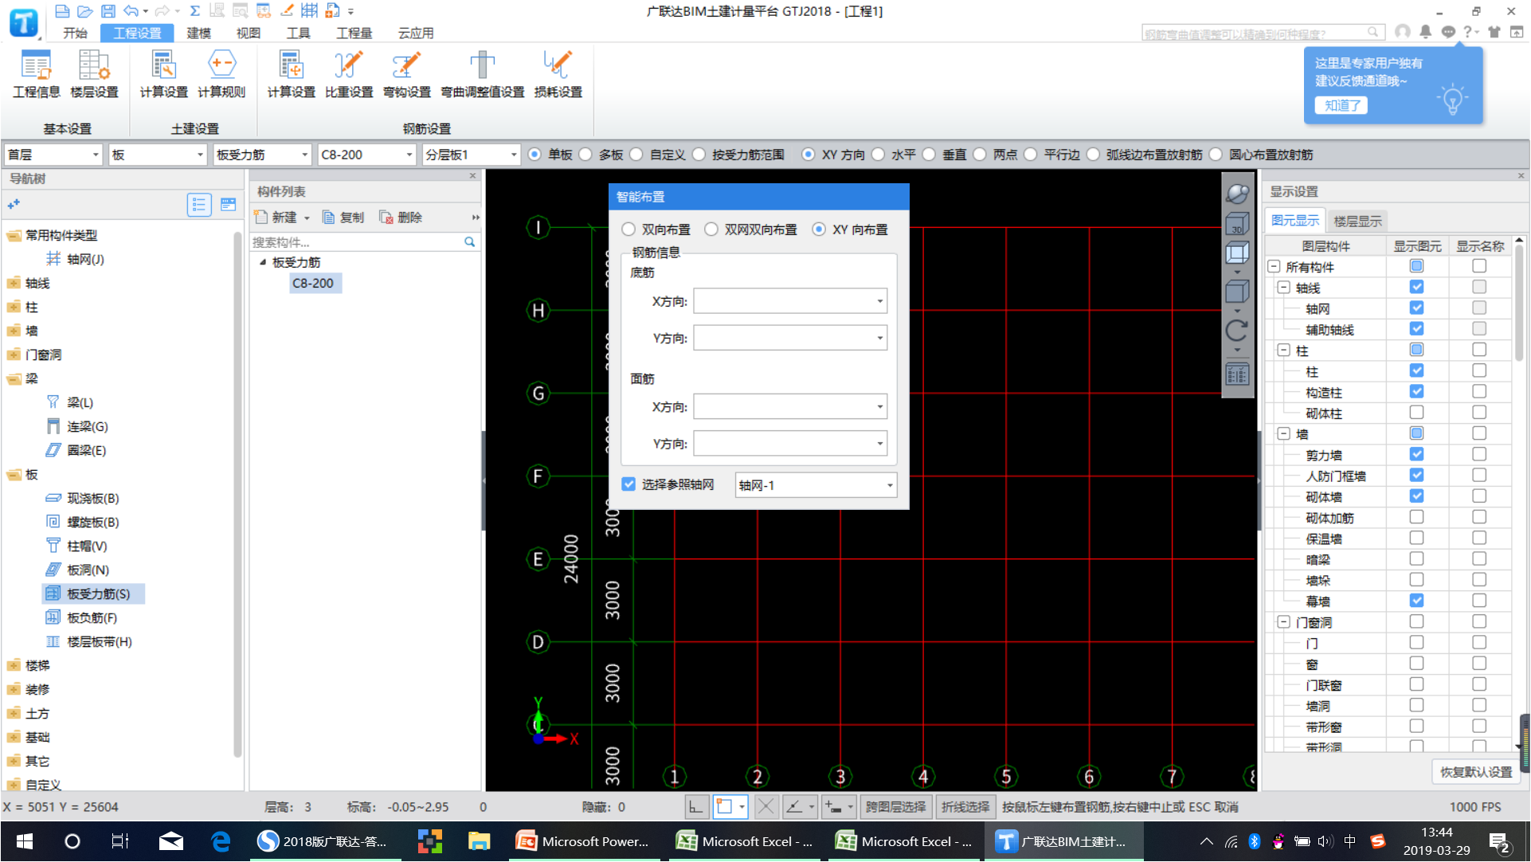This screenshot has height=862, width=1531.
Task: Click the sum Σ icon
Action: point(194,11)
